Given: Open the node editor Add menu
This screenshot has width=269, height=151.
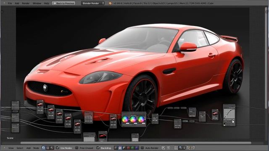Looking at the screenshot, I should click(29, 148).
